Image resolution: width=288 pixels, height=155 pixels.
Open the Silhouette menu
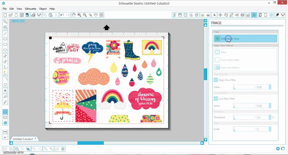[x=31, y=9]
